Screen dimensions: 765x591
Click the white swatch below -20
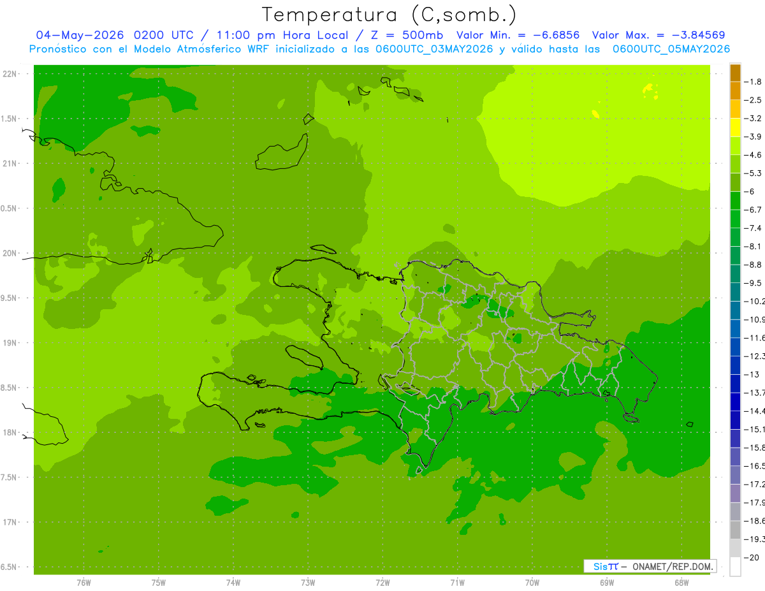click(x=735, y=567)
